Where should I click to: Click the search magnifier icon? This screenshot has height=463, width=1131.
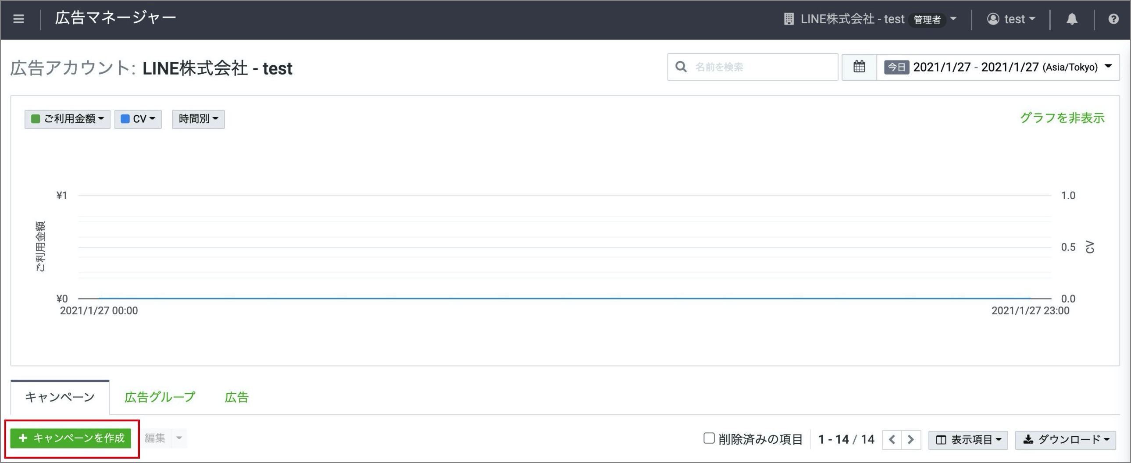coord(681,67)
